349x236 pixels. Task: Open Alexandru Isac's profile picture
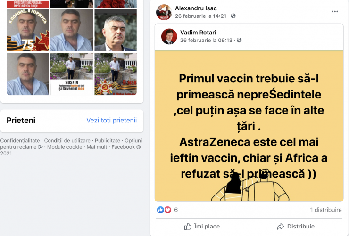pos(164,12)
